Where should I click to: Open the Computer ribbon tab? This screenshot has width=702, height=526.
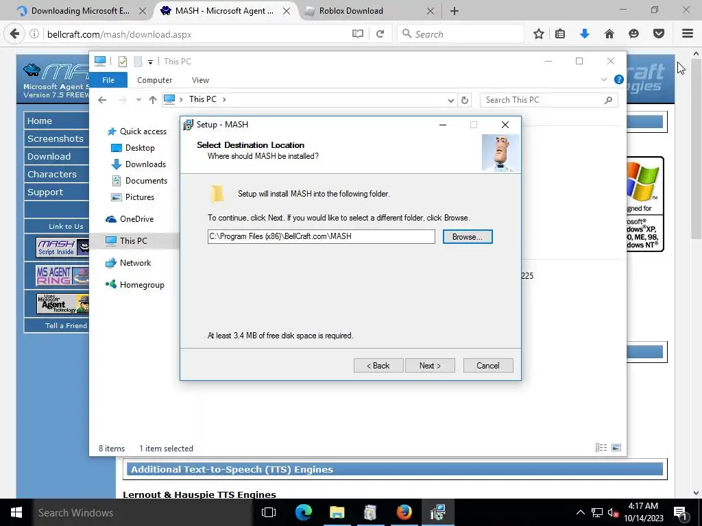point(154,80)
